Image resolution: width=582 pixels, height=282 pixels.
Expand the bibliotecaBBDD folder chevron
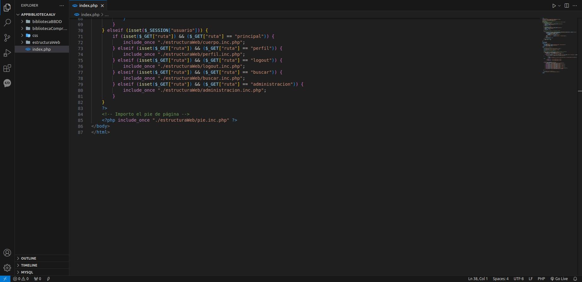pyautogui.click(x=22, y=21)
